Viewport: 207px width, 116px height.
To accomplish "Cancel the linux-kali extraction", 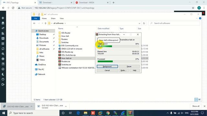I will (x=107, y=70).
